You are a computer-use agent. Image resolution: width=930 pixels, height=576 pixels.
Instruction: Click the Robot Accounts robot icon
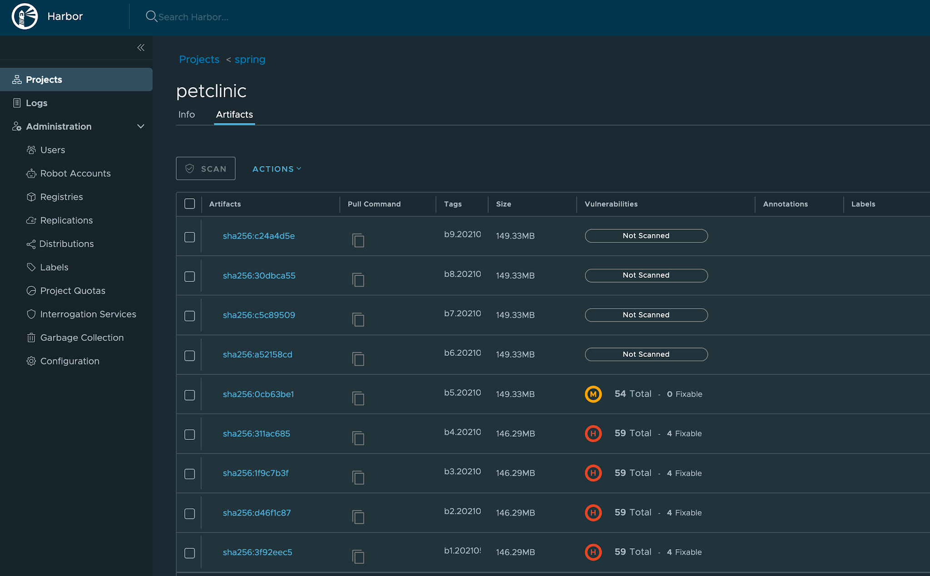[x=31, y=173]
